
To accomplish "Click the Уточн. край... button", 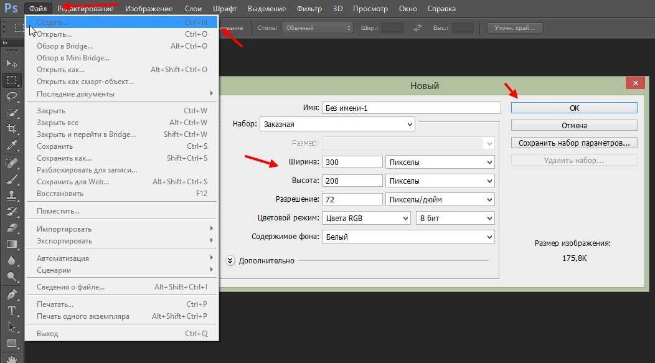I will (515, 28).
